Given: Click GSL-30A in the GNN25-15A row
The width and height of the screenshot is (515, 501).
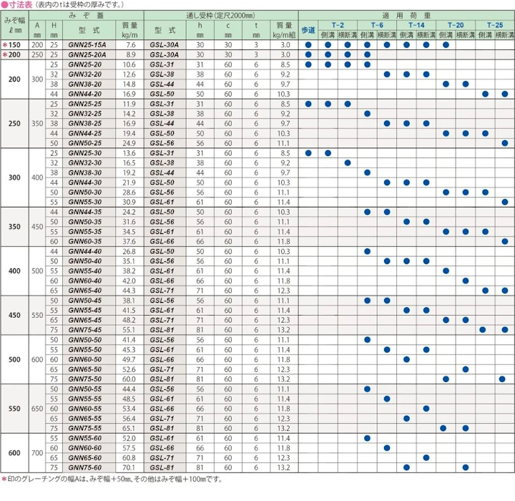Looking at the screenshot, I should tap(165, 45).
